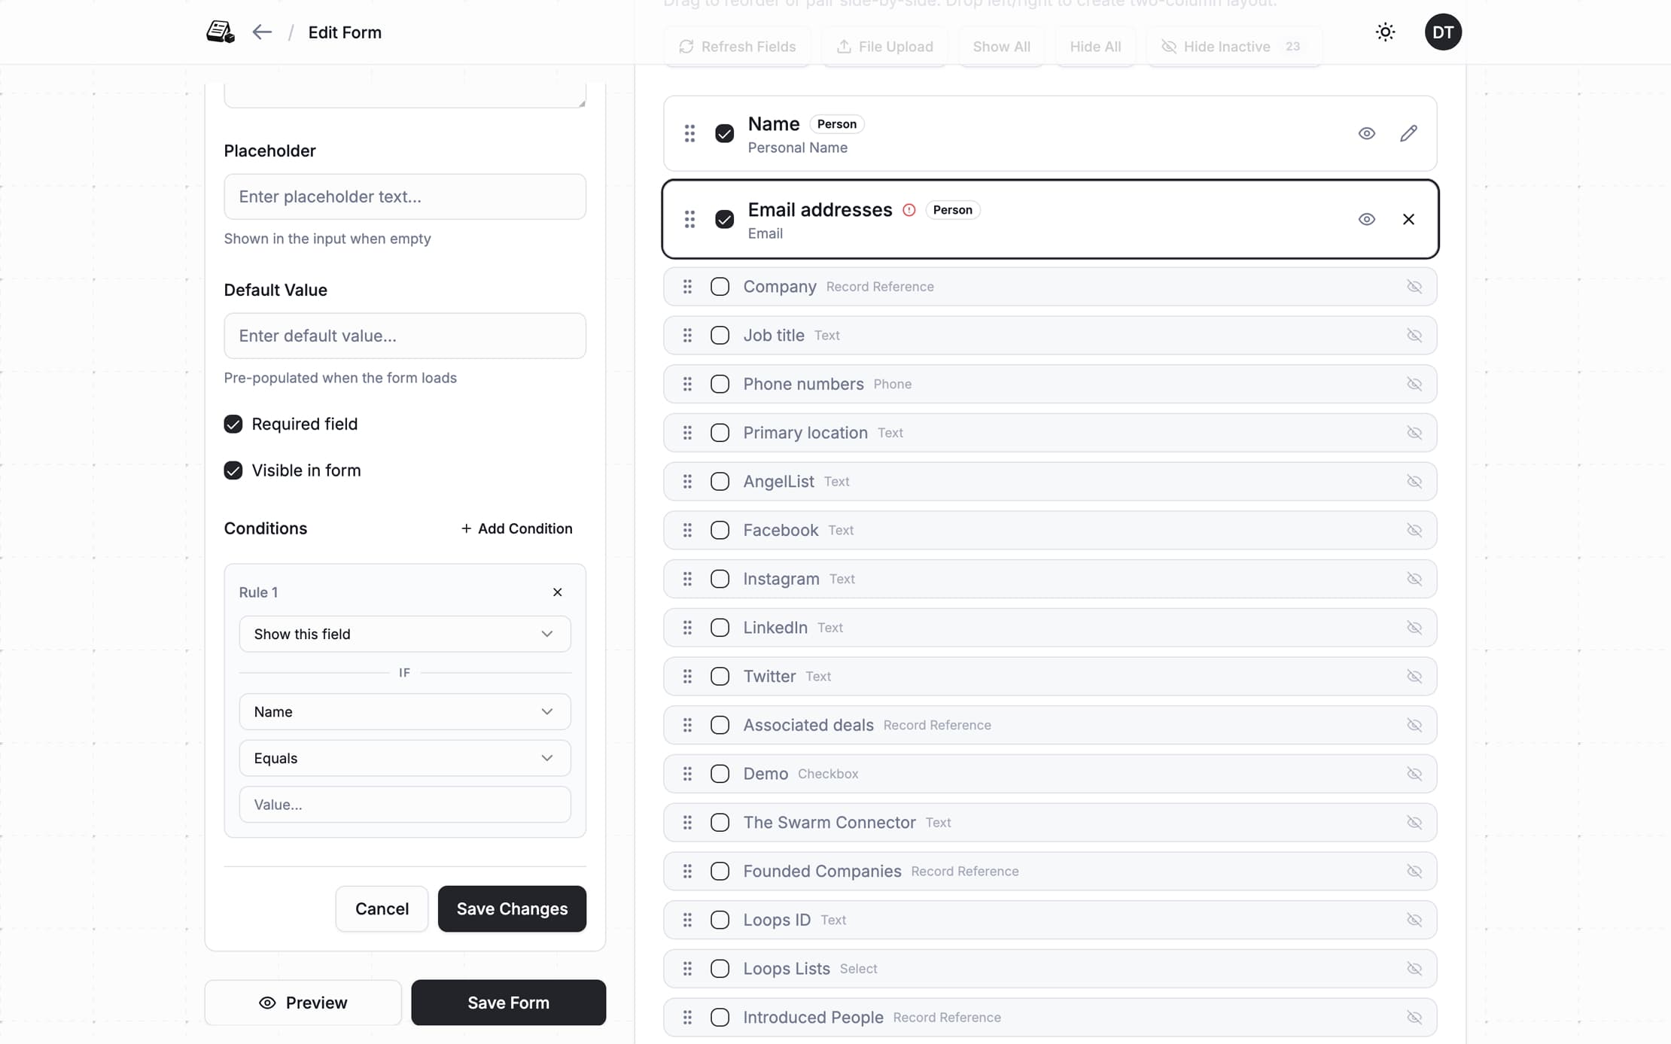Disable the Visible in form checkbox

(233, 470)
